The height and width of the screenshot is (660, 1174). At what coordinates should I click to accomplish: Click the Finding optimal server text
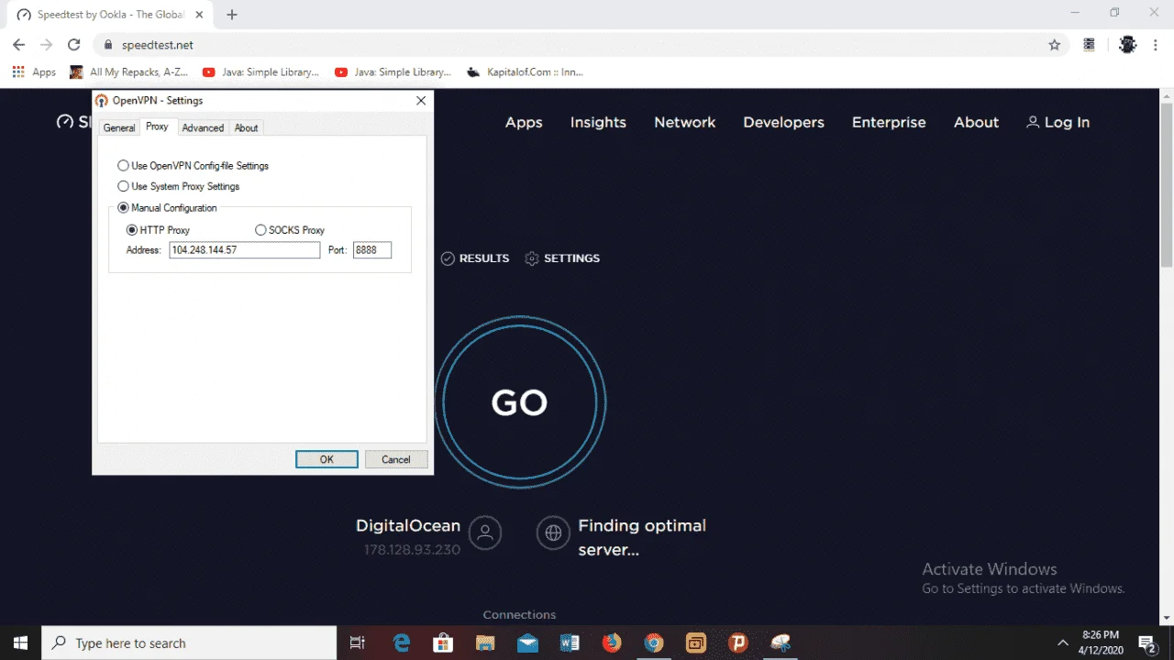tap(642, 537)
